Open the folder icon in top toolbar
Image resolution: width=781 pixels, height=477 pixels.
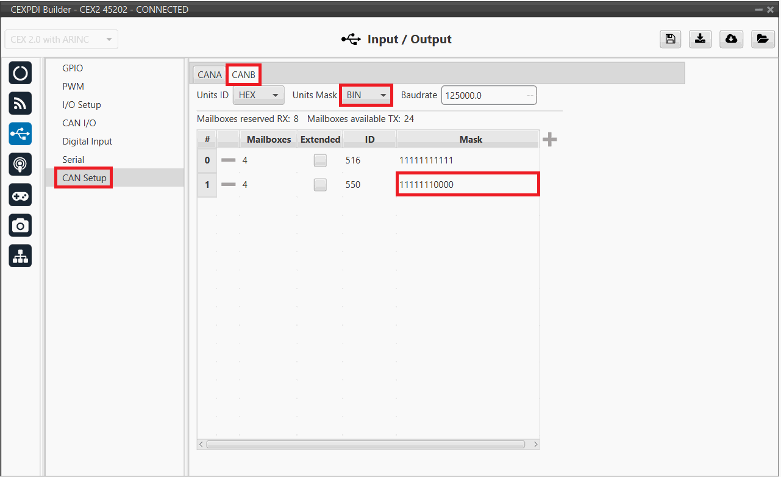coord(762,39)
